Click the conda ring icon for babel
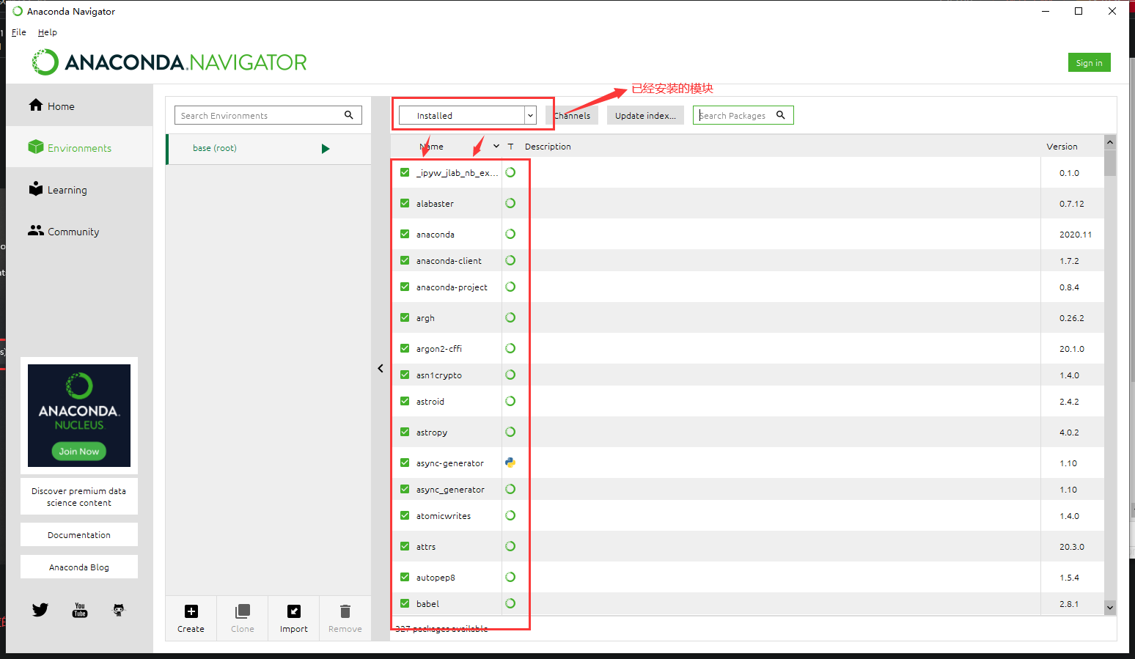 click(510, 603)
